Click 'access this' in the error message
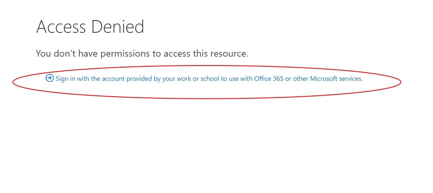Screen dimensions: 433x193 click(x=186, y=54)
